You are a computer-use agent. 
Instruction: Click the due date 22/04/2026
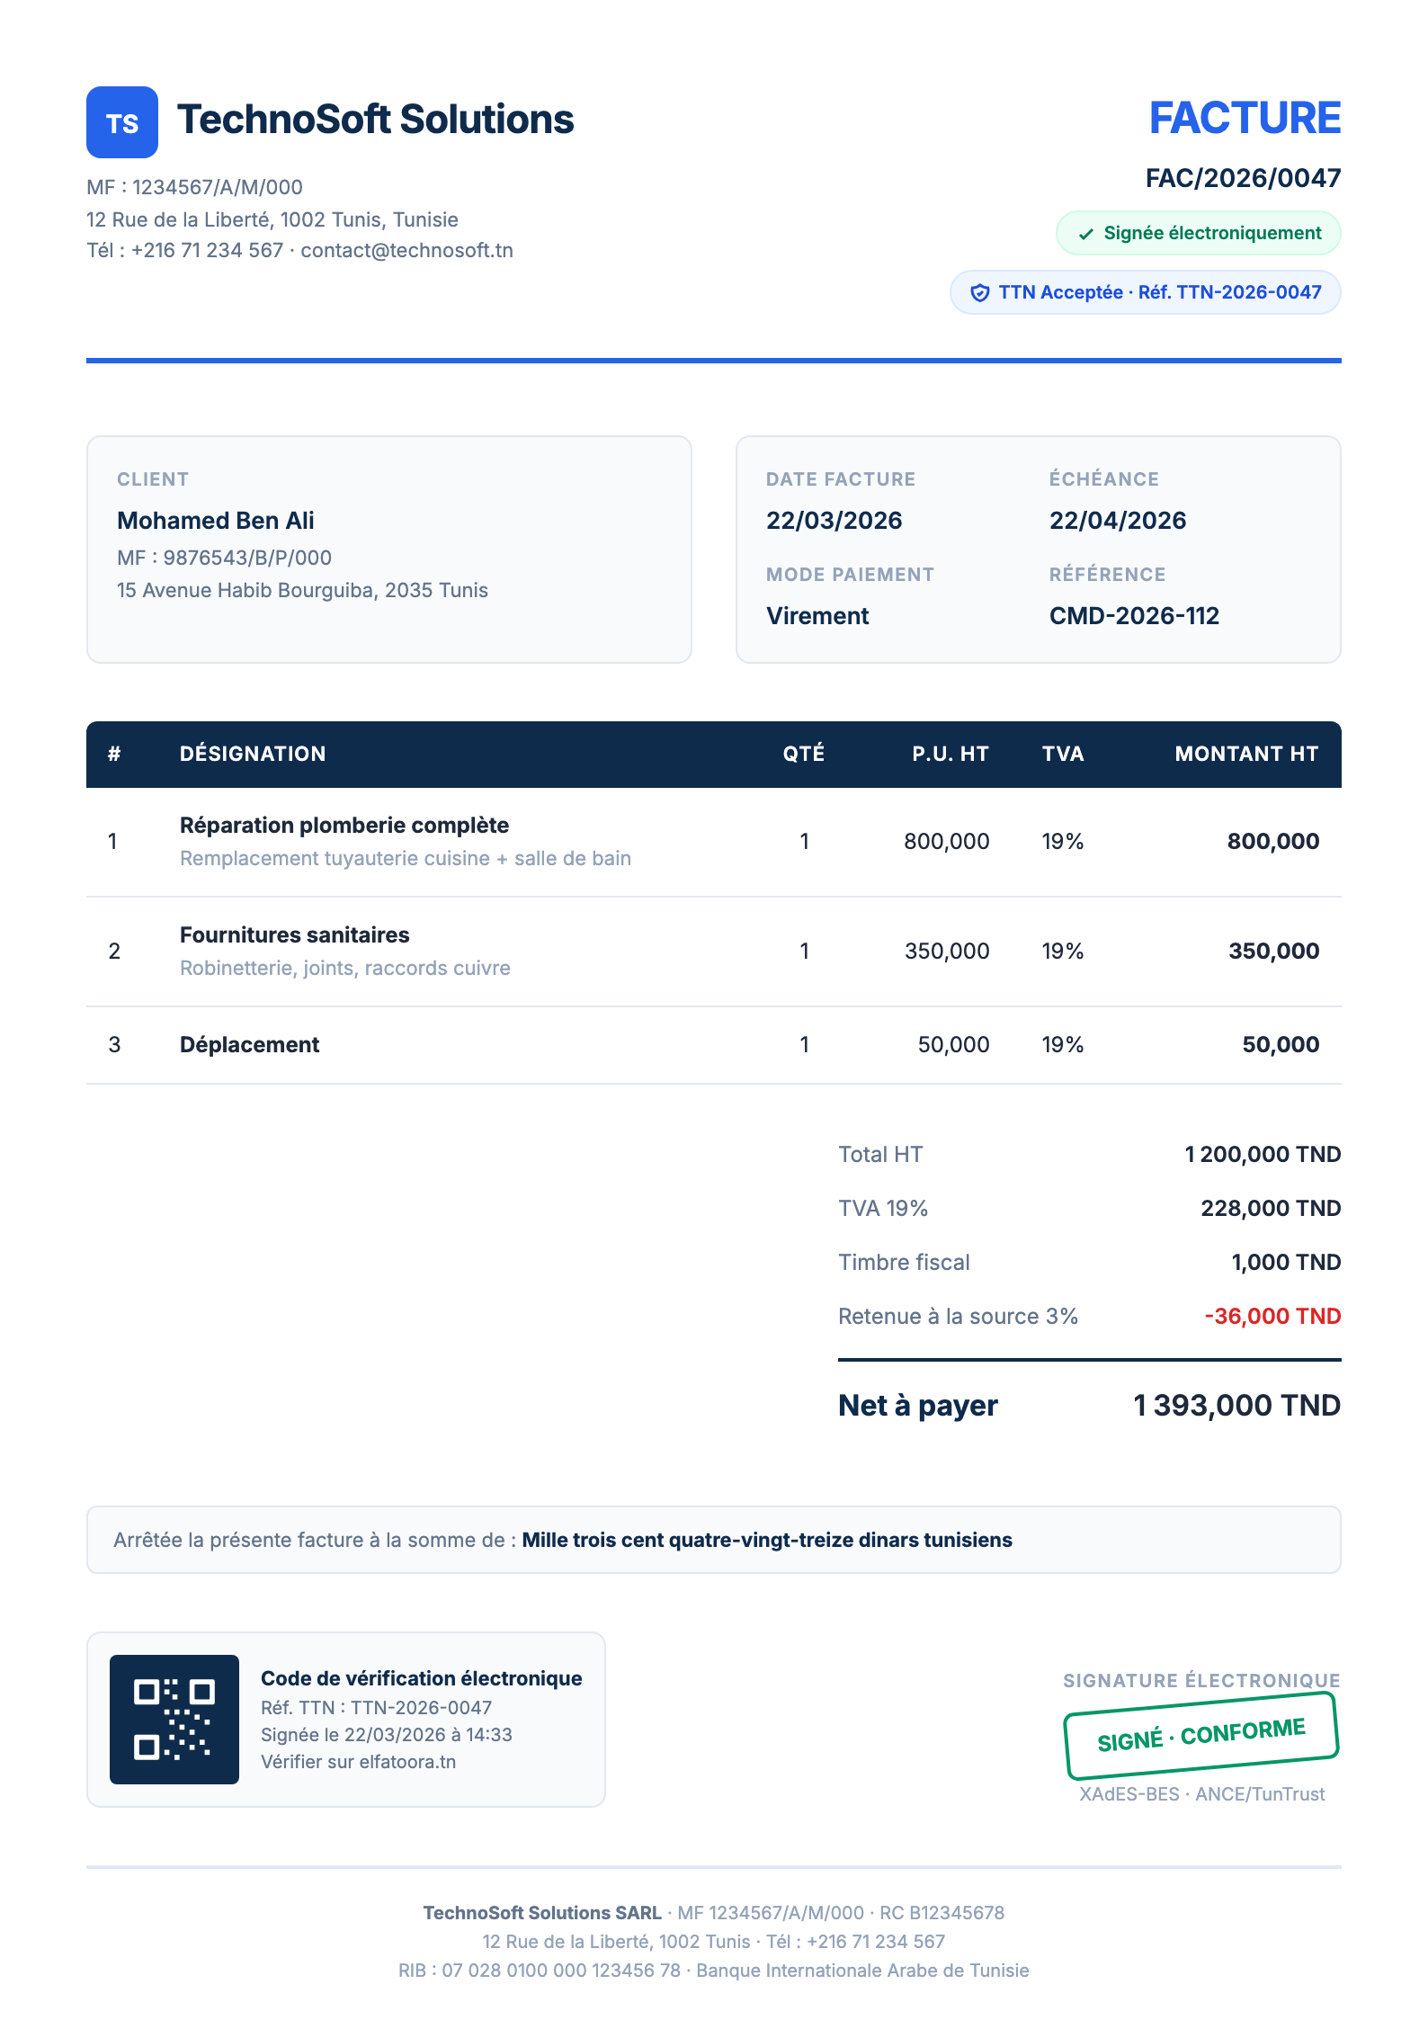tap(1118, 521)
